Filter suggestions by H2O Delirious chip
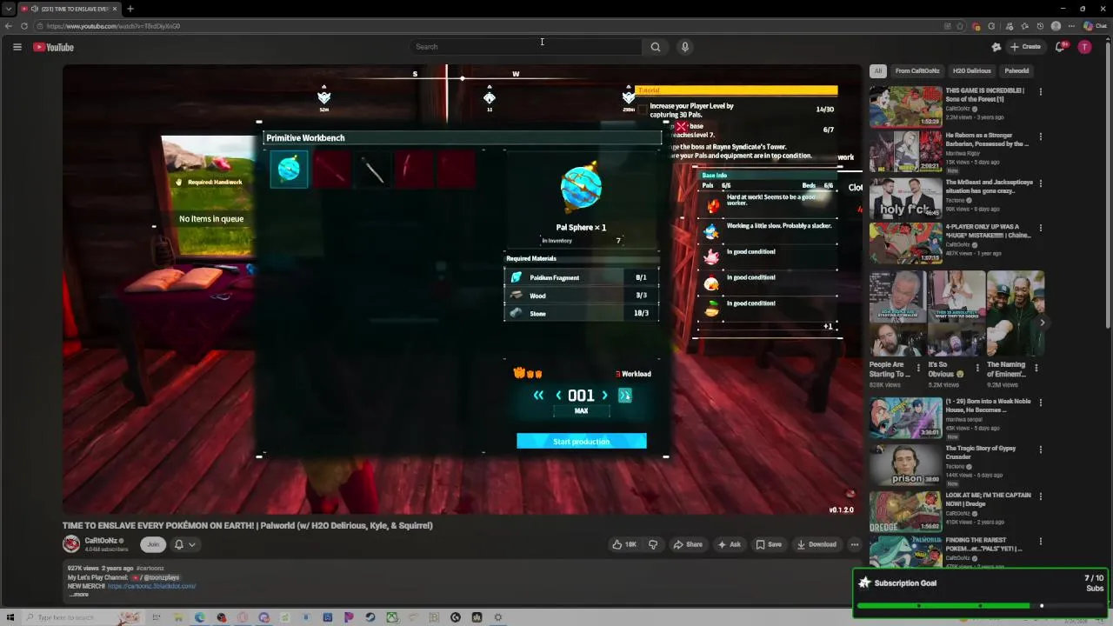 [971, 71]
